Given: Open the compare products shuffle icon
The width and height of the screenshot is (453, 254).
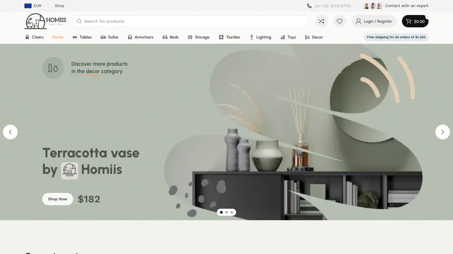Looking at the screenshot, I should pyautogui.click(x=321, y=21).
